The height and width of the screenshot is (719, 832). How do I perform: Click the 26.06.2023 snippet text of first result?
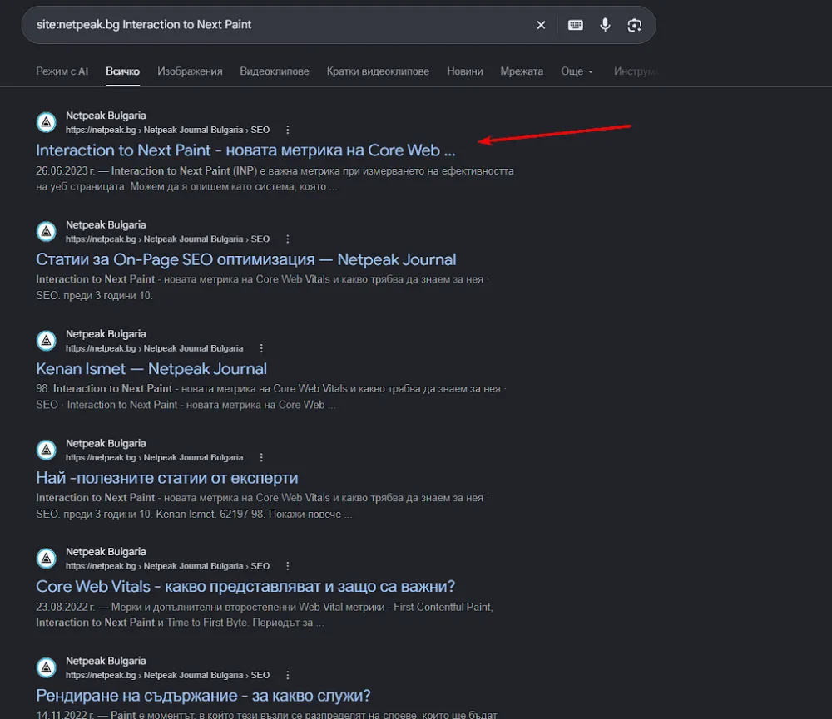click(x=275, y=179)
